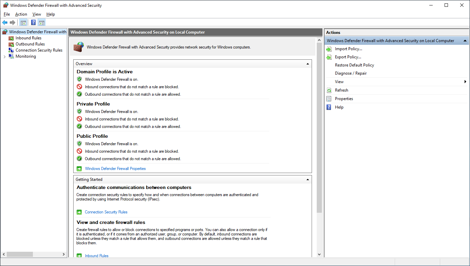Open Windows Defender Firewall Properties link

tap(115, 169)
